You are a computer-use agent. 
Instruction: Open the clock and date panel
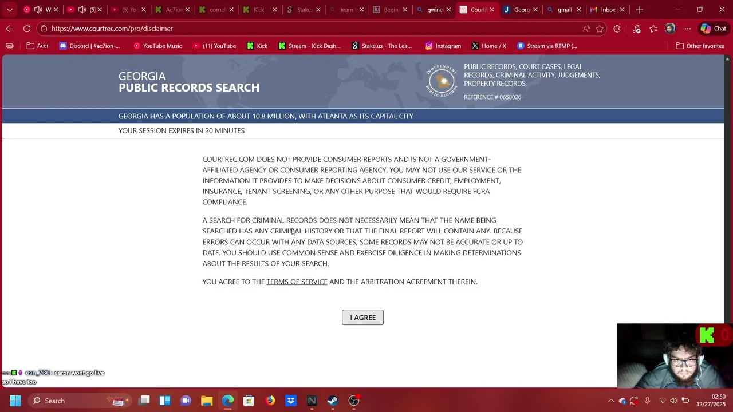pyautogui.click(x=711, y=401)
